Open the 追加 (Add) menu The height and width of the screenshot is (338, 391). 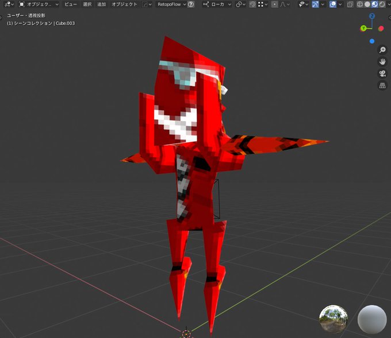click(102, 4)
